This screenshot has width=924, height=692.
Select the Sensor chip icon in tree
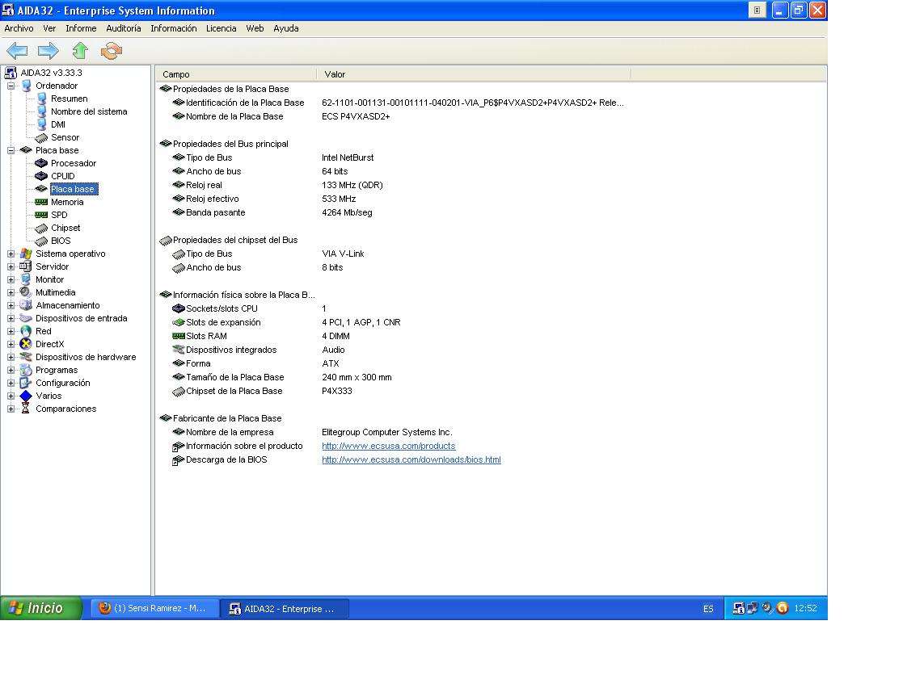click(41, 138)
